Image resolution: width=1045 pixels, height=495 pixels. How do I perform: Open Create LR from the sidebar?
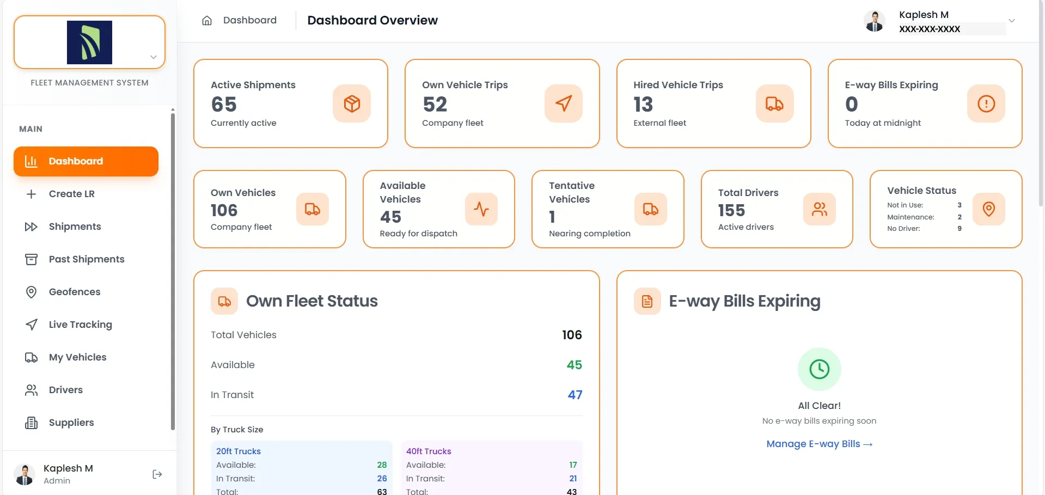pos(71,194)
